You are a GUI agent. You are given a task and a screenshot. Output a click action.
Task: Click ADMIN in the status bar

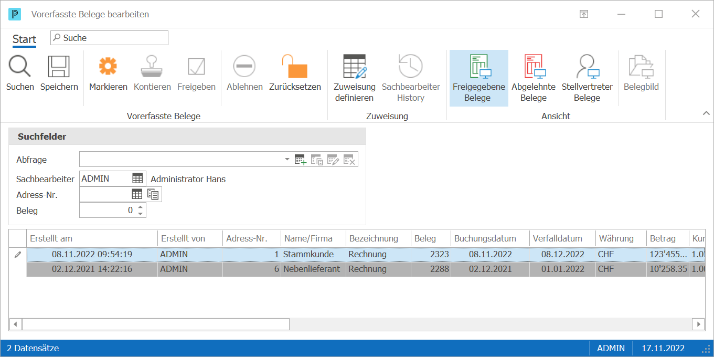611,348
